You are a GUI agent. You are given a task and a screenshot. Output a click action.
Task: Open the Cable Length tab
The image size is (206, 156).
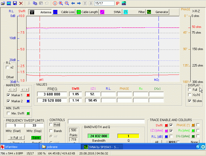(x=87, y=12)
